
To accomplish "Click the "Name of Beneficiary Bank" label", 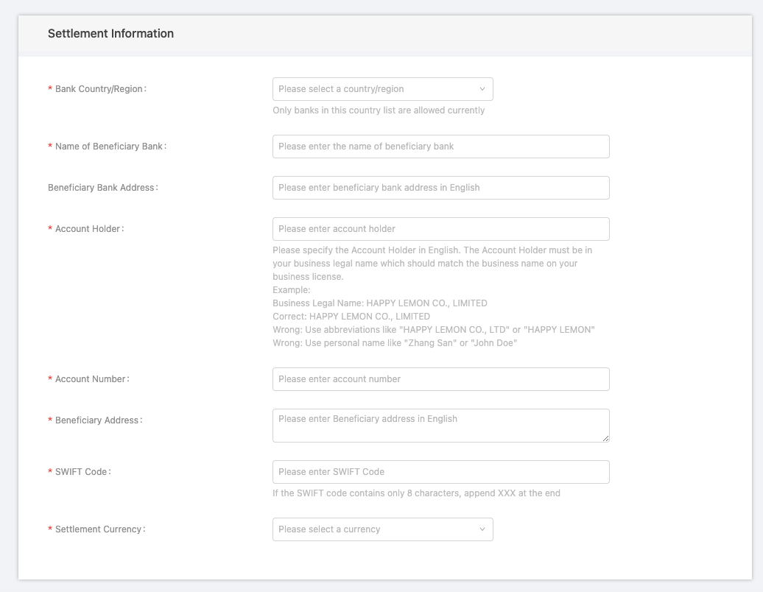I will tap(110, 147).
